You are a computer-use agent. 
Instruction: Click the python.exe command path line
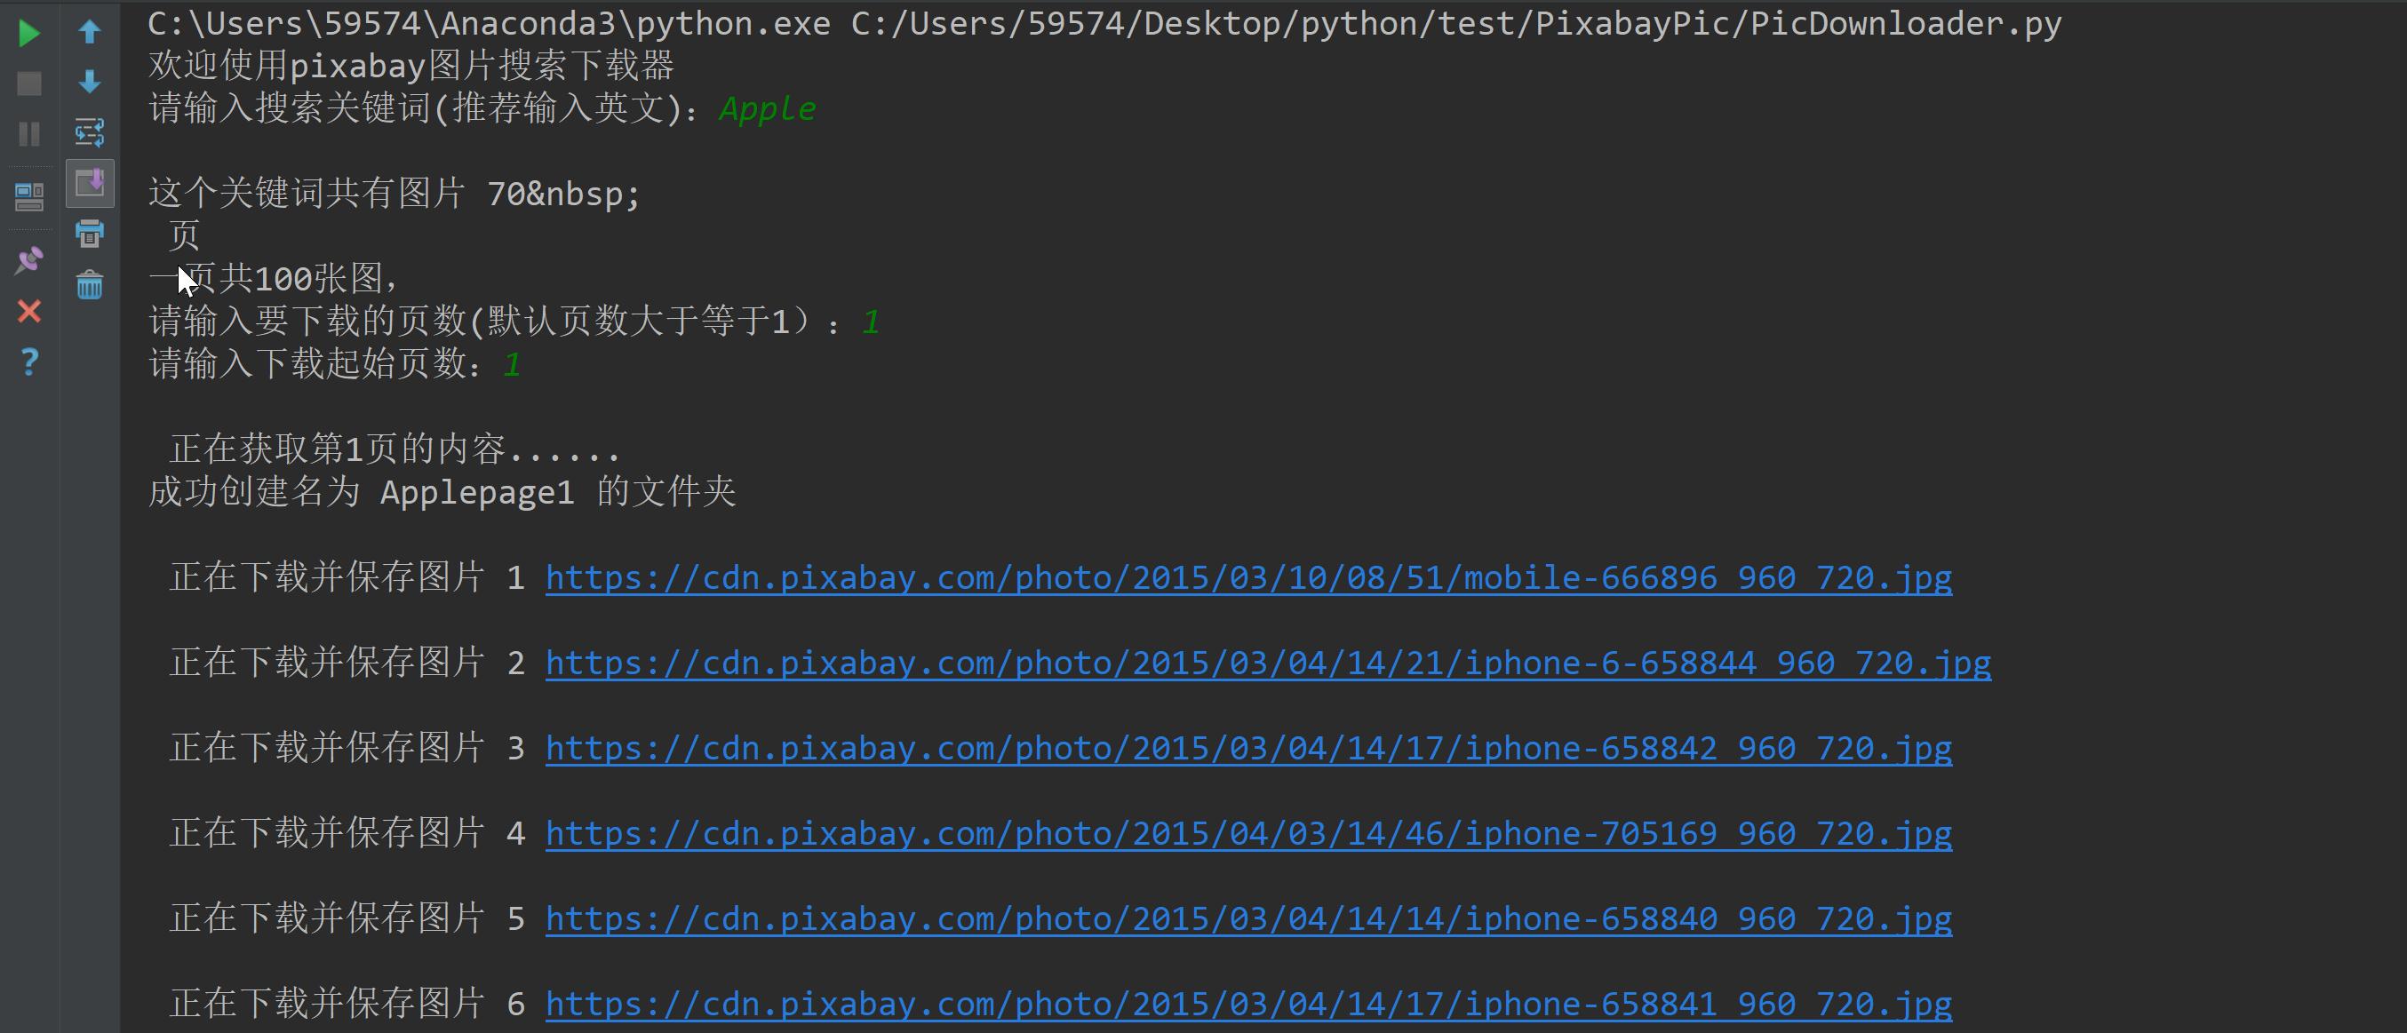[x=1104, y=23]
